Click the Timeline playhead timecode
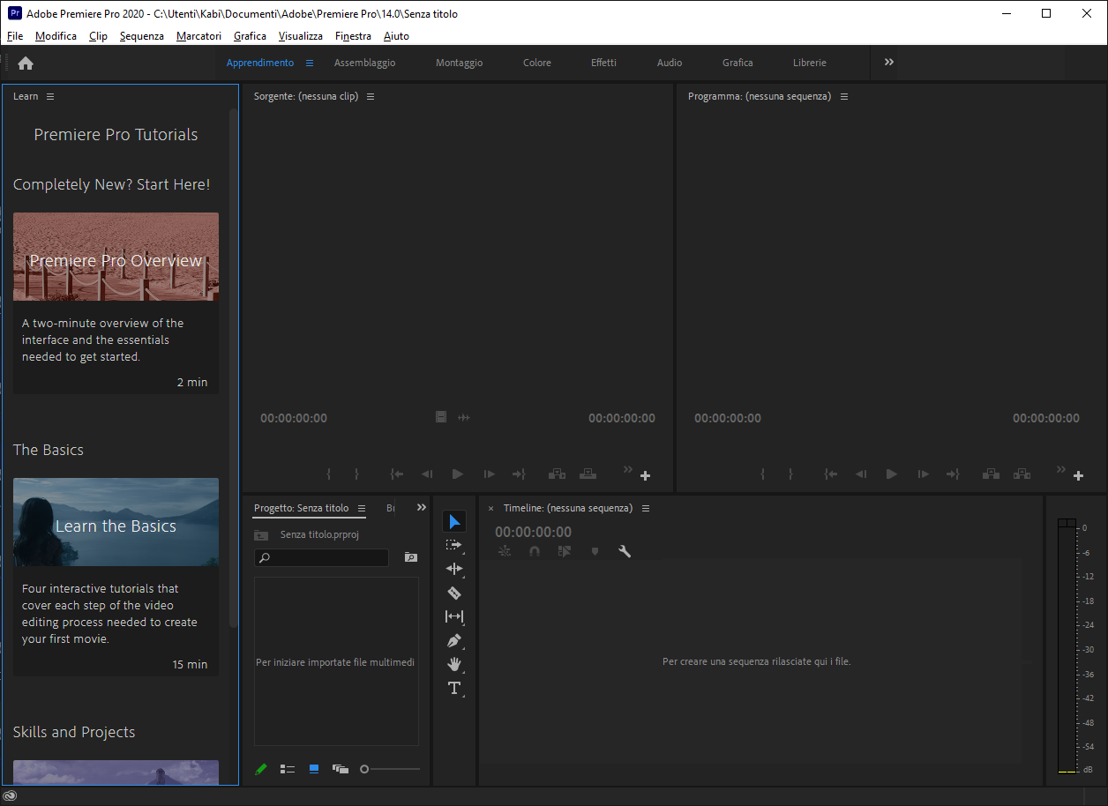The image size is (1108, 806). click(533, 532)
